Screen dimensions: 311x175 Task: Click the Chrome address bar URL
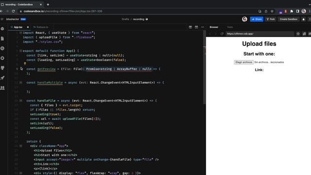pos(63,11)
